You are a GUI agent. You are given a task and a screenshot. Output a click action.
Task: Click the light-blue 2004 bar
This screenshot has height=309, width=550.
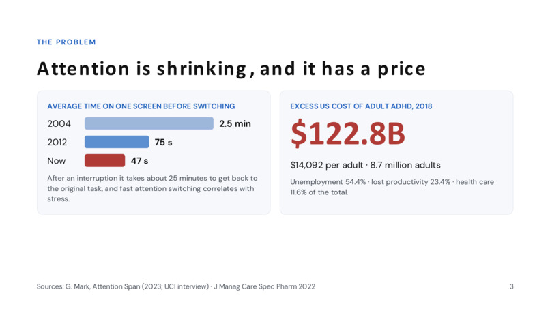pyautogui.click(x=149, y=123)
